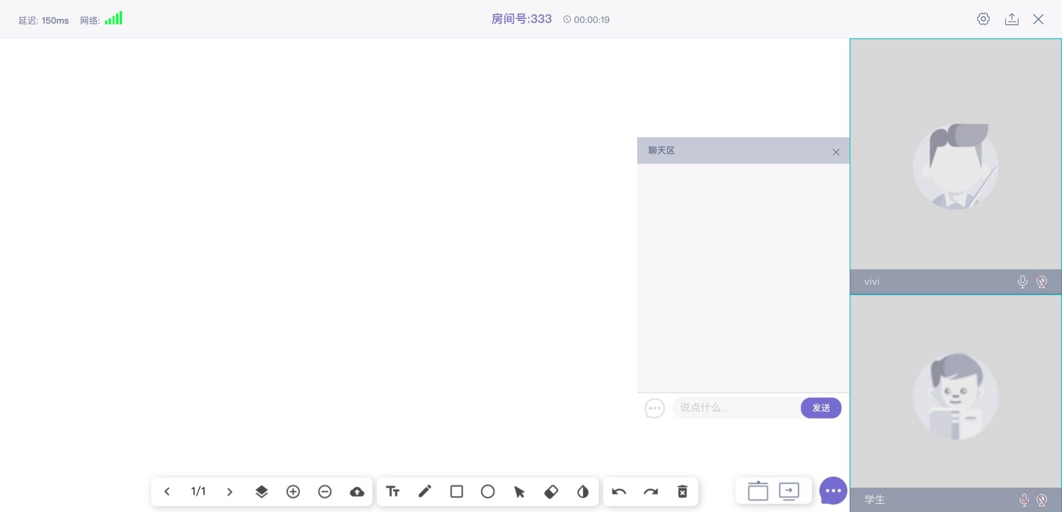
Task: Toggle vivi's camera off icon
Action: (1042, 282)
